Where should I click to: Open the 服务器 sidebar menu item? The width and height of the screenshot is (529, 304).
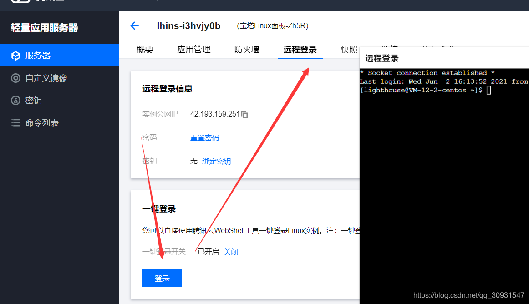tap(59, 56)
